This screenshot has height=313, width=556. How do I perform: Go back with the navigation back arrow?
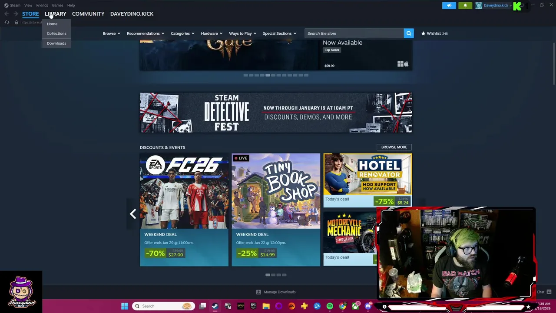click(7, 14)
